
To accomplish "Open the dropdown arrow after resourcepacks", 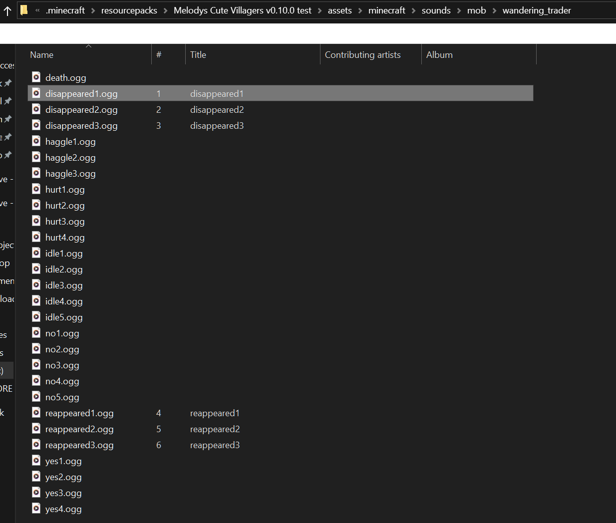I will [165, 10].
